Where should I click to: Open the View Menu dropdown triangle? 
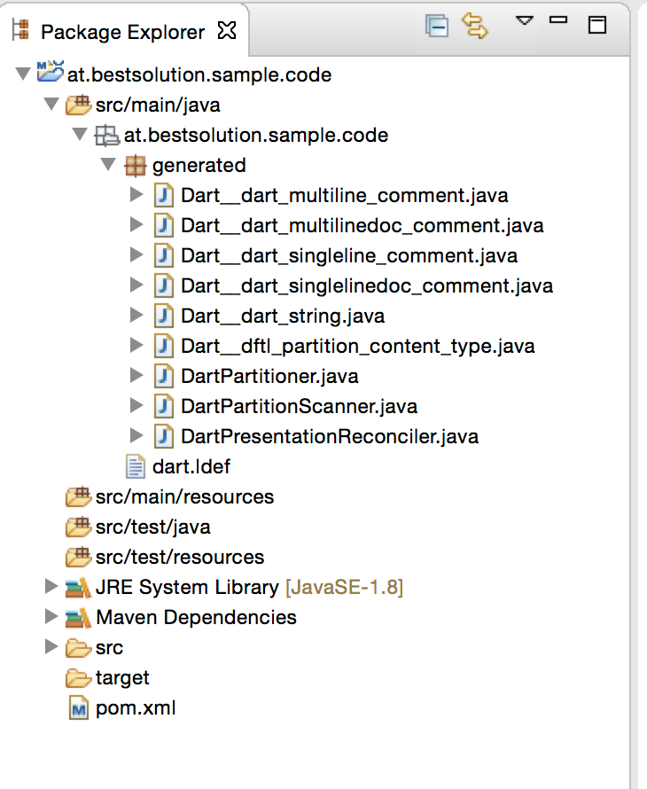click(x=524, y=20)
